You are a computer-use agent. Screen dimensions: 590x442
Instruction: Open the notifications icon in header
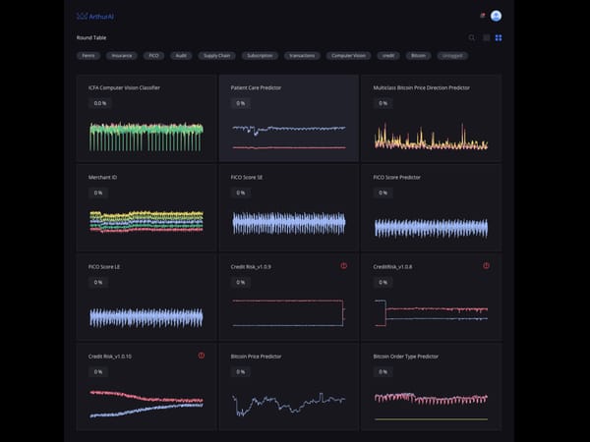pos(482,16)
